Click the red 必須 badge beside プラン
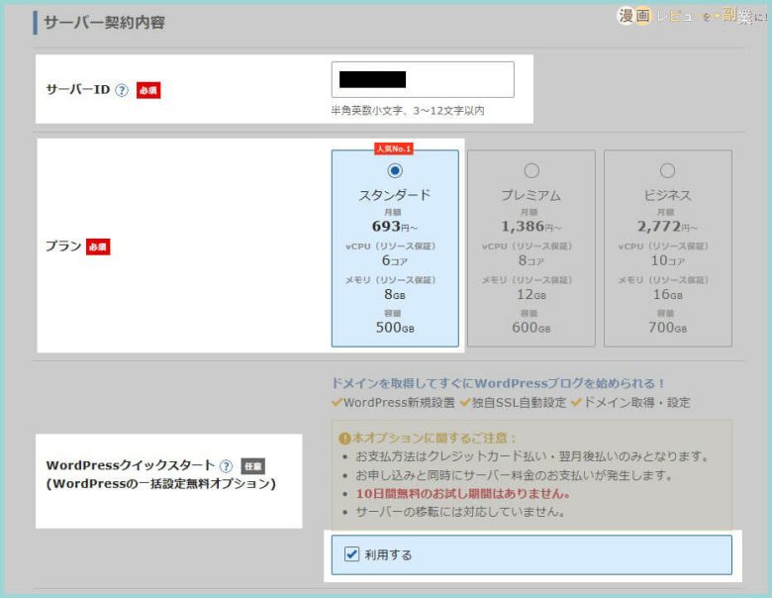 coord(98,247)
